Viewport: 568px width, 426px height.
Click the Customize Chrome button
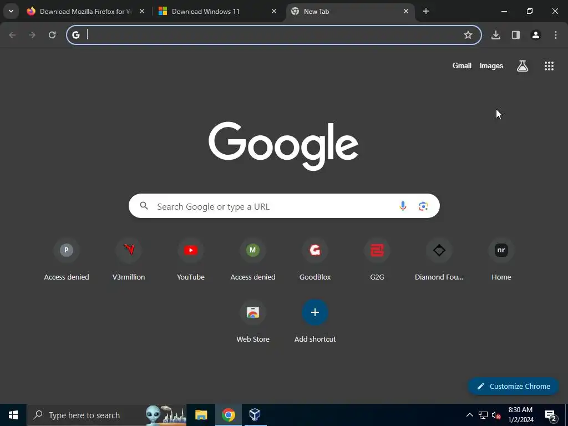(513, 386)
